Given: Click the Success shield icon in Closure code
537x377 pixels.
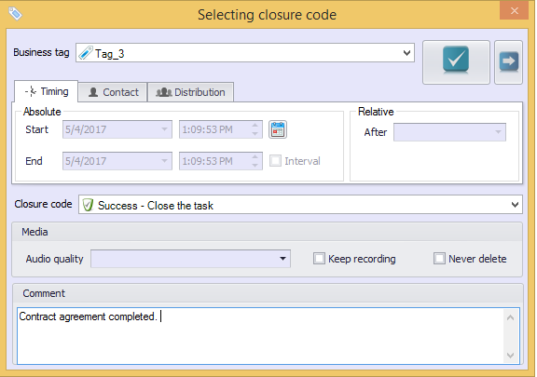Looking at the screenshot, I should [x=88, y=205].
